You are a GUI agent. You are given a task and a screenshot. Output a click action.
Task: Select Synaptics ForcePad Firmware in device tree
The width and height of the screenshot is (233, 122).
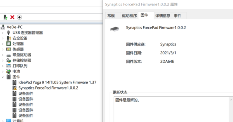click(48, 88)
